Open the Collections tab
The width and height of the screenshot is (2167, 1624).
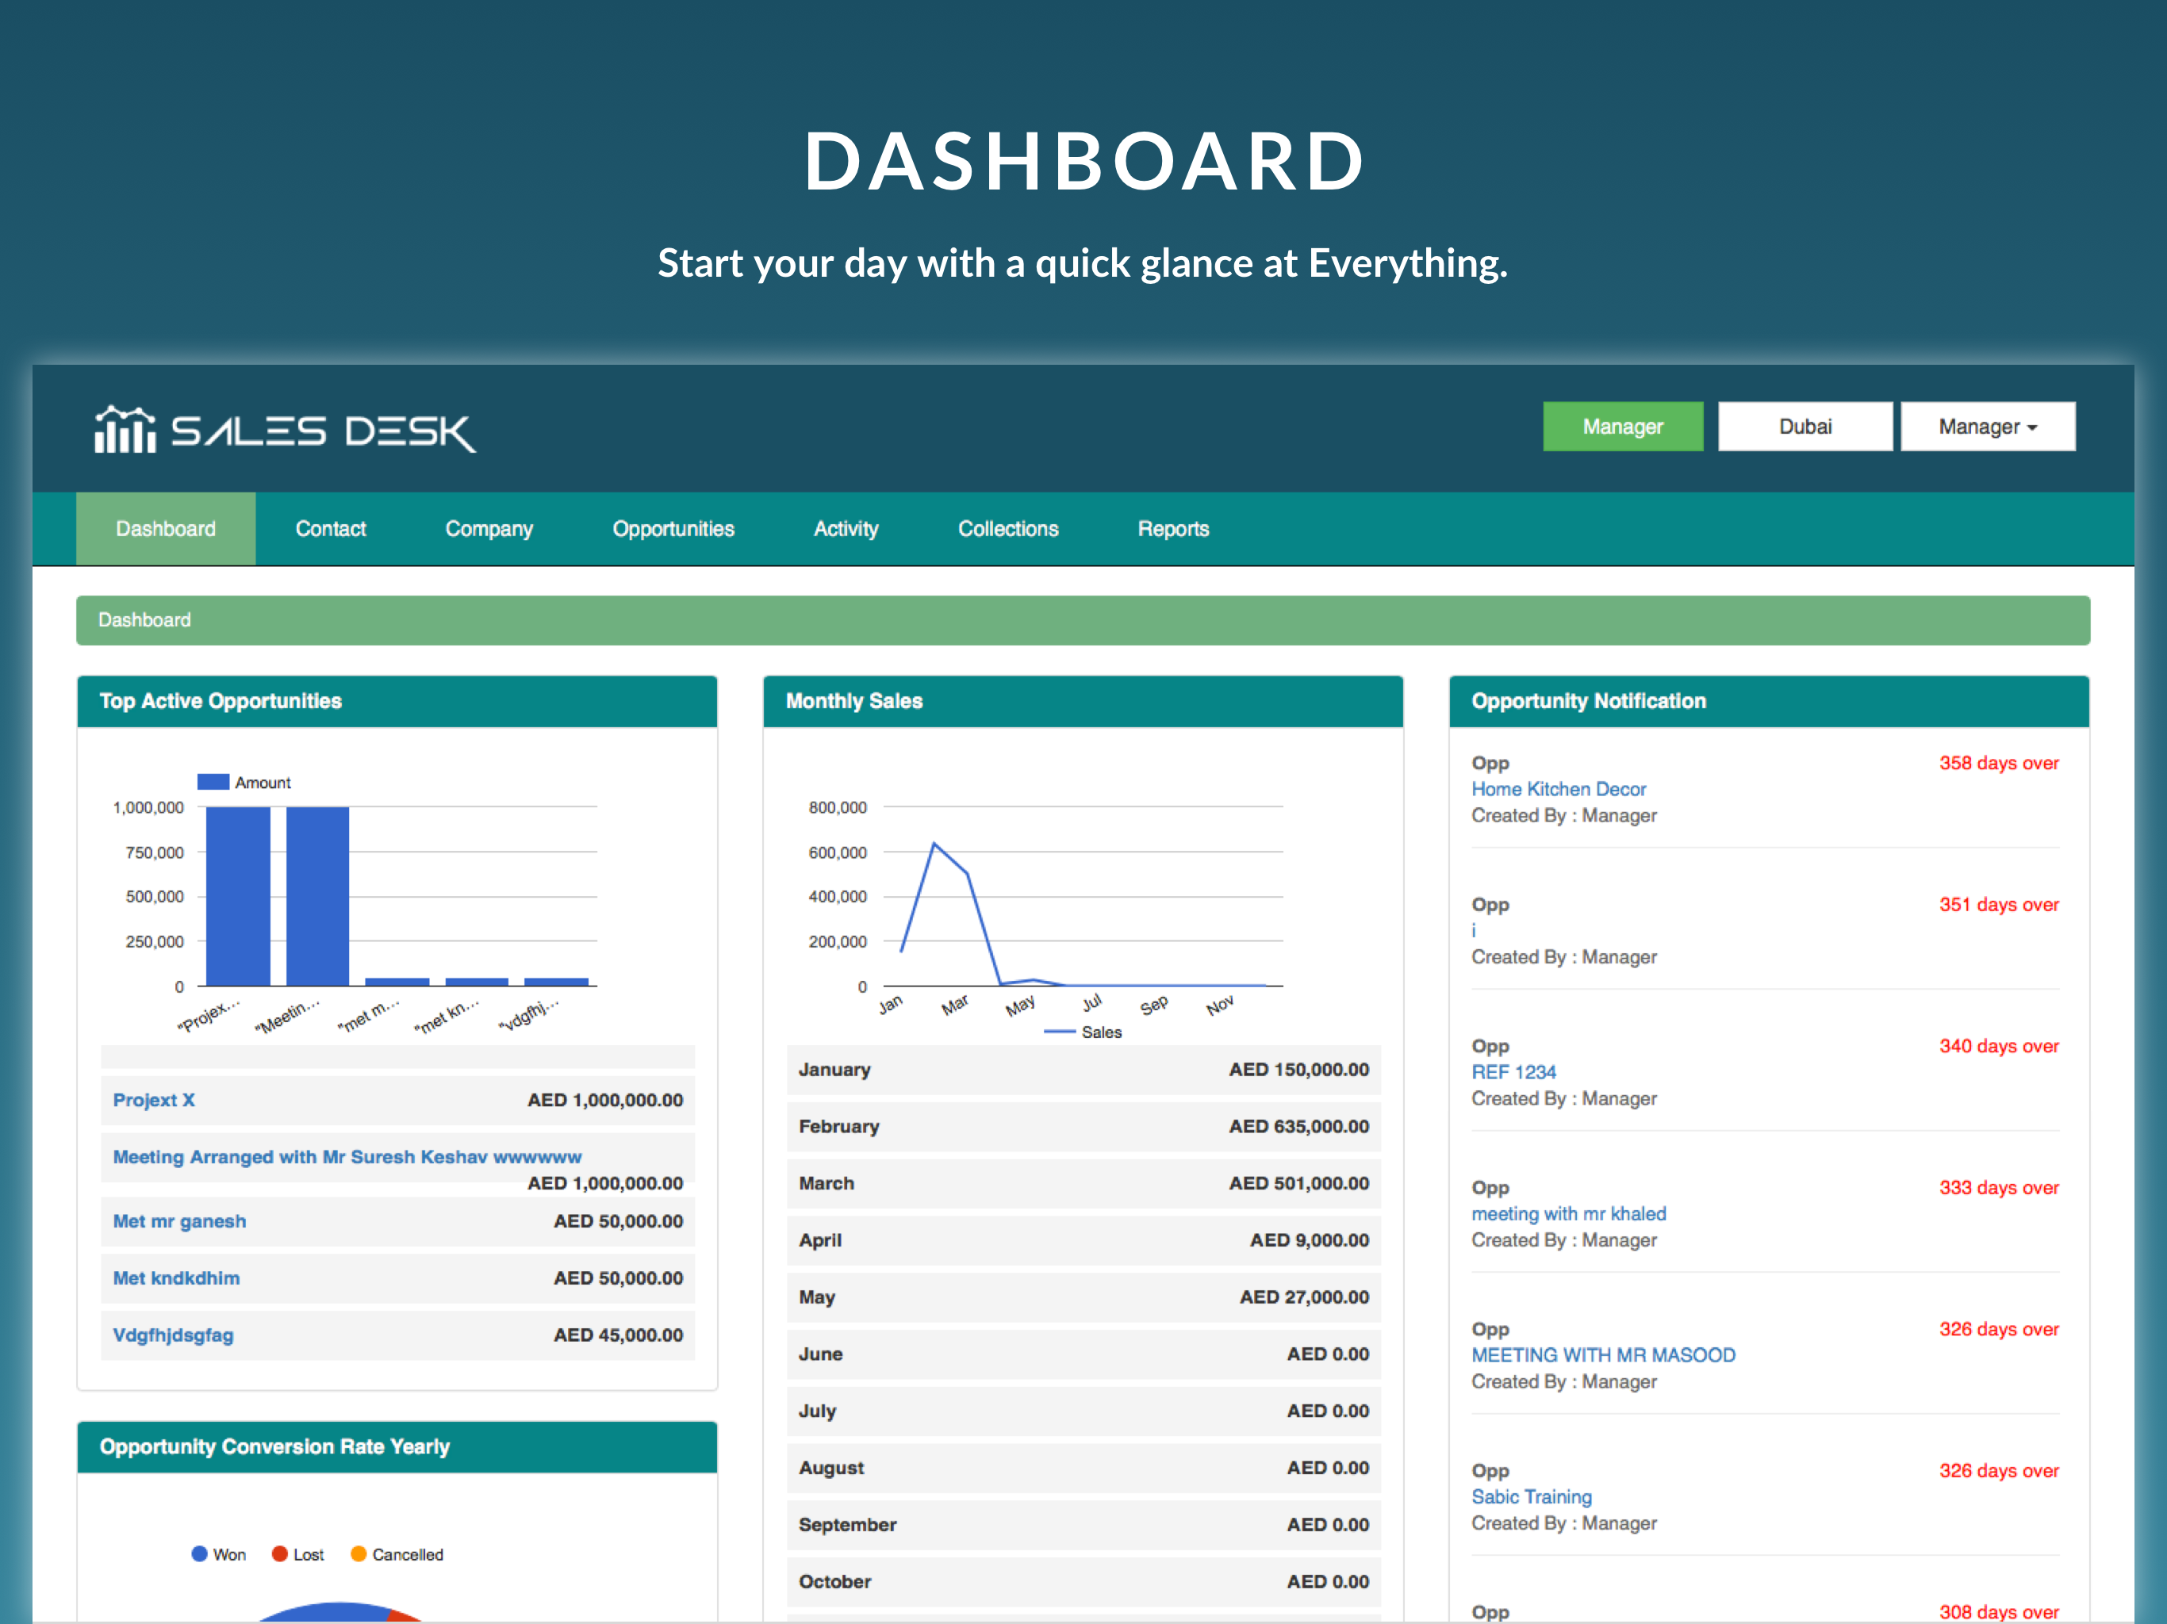click(x=1008, y=529)
